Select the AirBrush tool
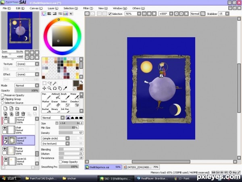This screenshot has height=182, width=242. pyautogui.click(x=56, y=96)
